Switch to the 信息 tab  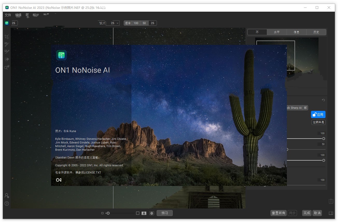(296, 32)
